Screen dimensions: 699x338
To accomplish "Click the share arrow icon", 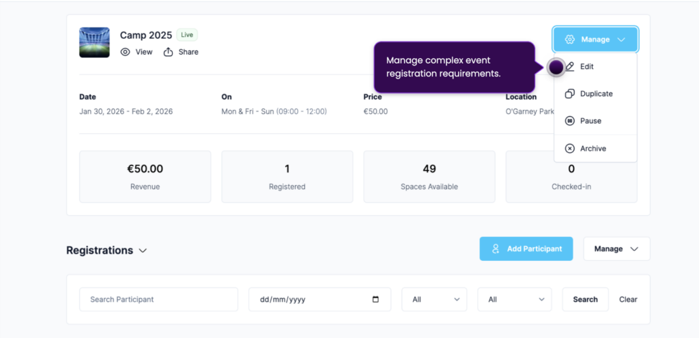I will click(x=168, y=52).
